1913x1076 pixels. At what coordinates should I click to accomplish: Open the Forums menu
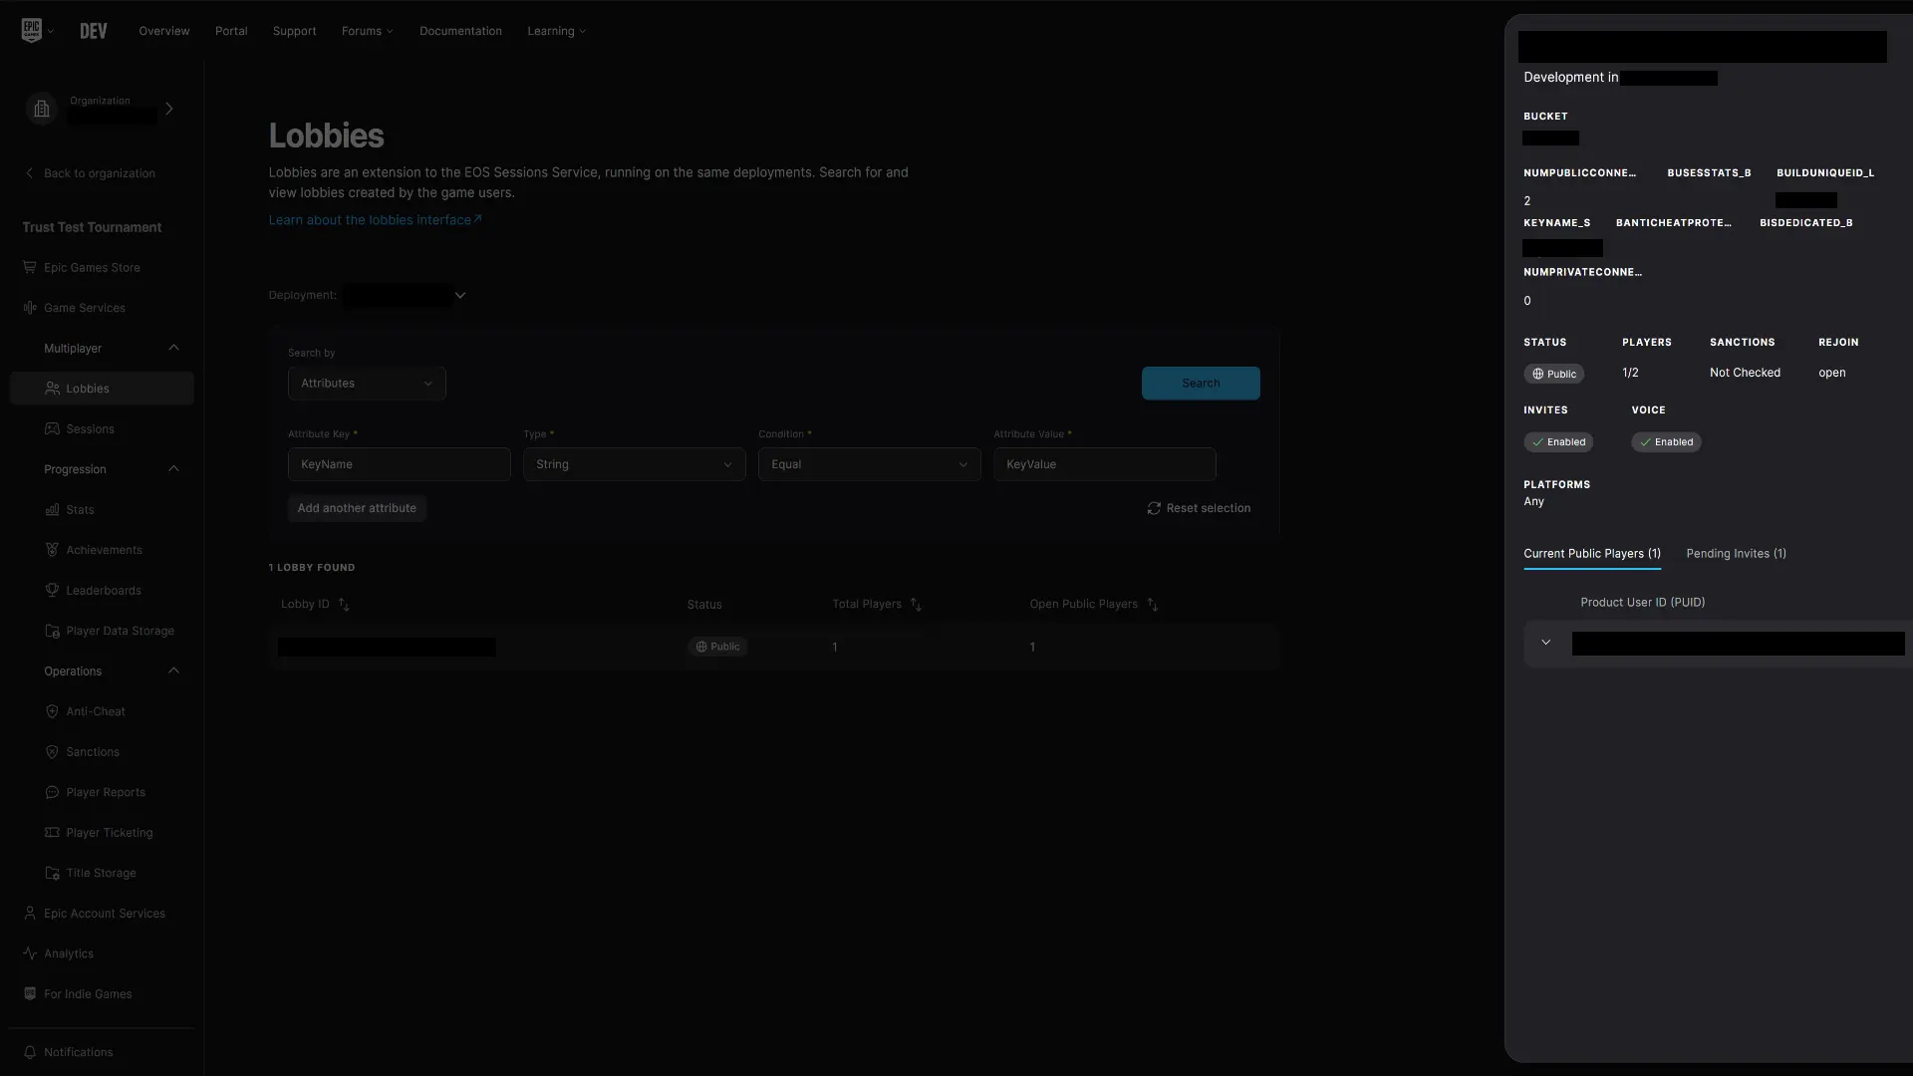pos(368,31)
